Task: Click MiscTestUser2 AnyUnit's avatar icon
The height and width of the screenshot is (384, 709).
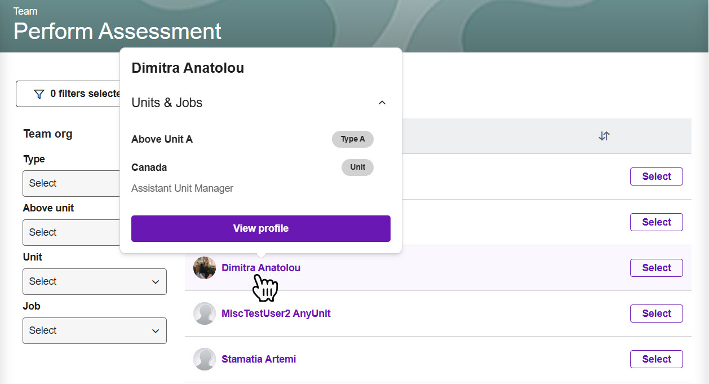Action: click(x=205, y=314)
